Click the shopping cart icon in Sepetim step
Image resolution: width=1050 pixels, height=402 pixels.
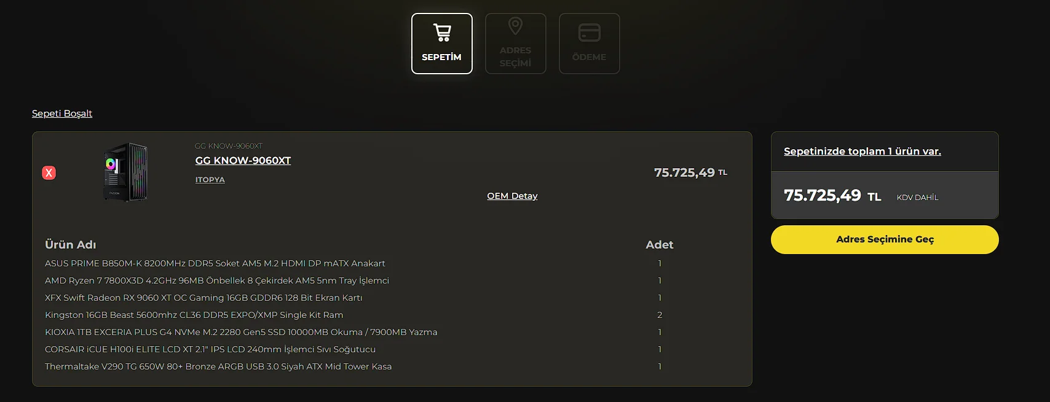tap(442, 33)
